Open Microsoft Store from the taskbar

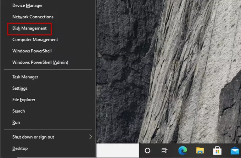tap(218, 150)
